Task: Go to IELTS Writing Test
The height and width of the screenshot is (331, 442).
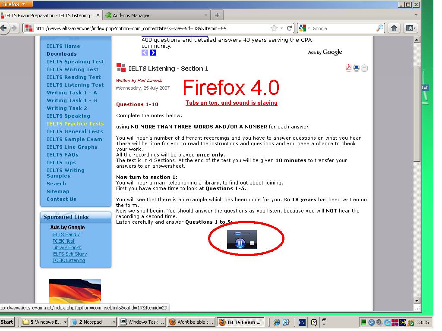Action: click(x=73, y=69)
